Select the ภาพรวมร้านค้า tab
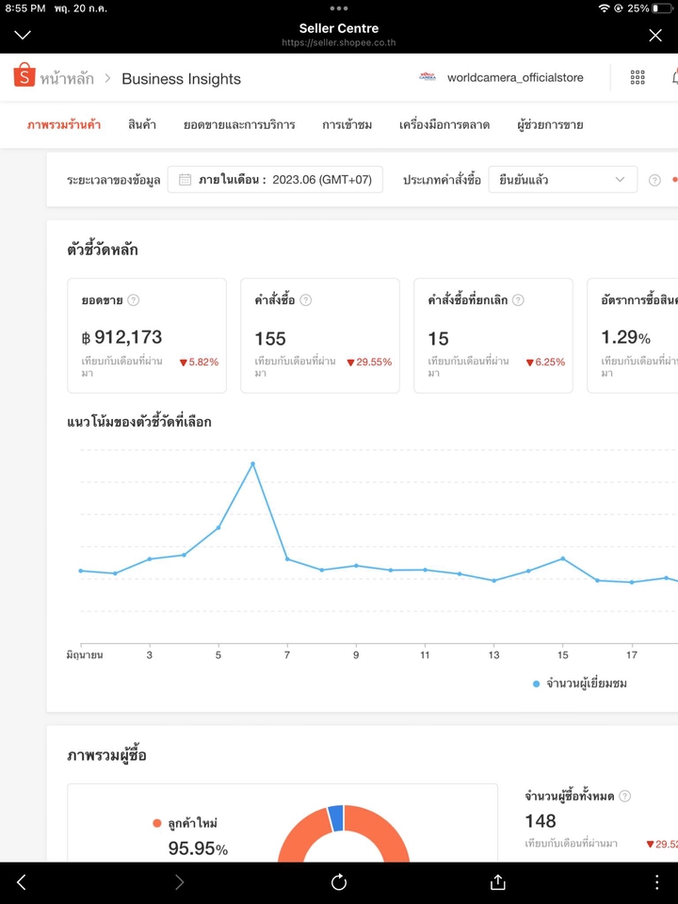This screenshot has width=678, height=904. [x=64, y=124]
